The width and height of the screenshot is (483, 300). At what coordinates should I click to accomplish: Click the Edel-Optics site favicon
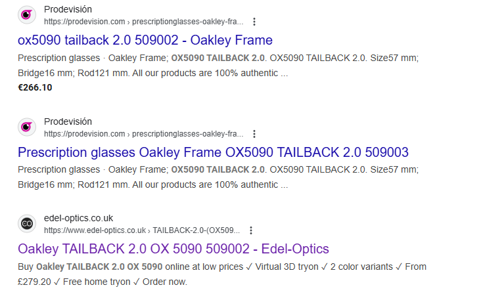pyautogui.click(x=27, y=223)
